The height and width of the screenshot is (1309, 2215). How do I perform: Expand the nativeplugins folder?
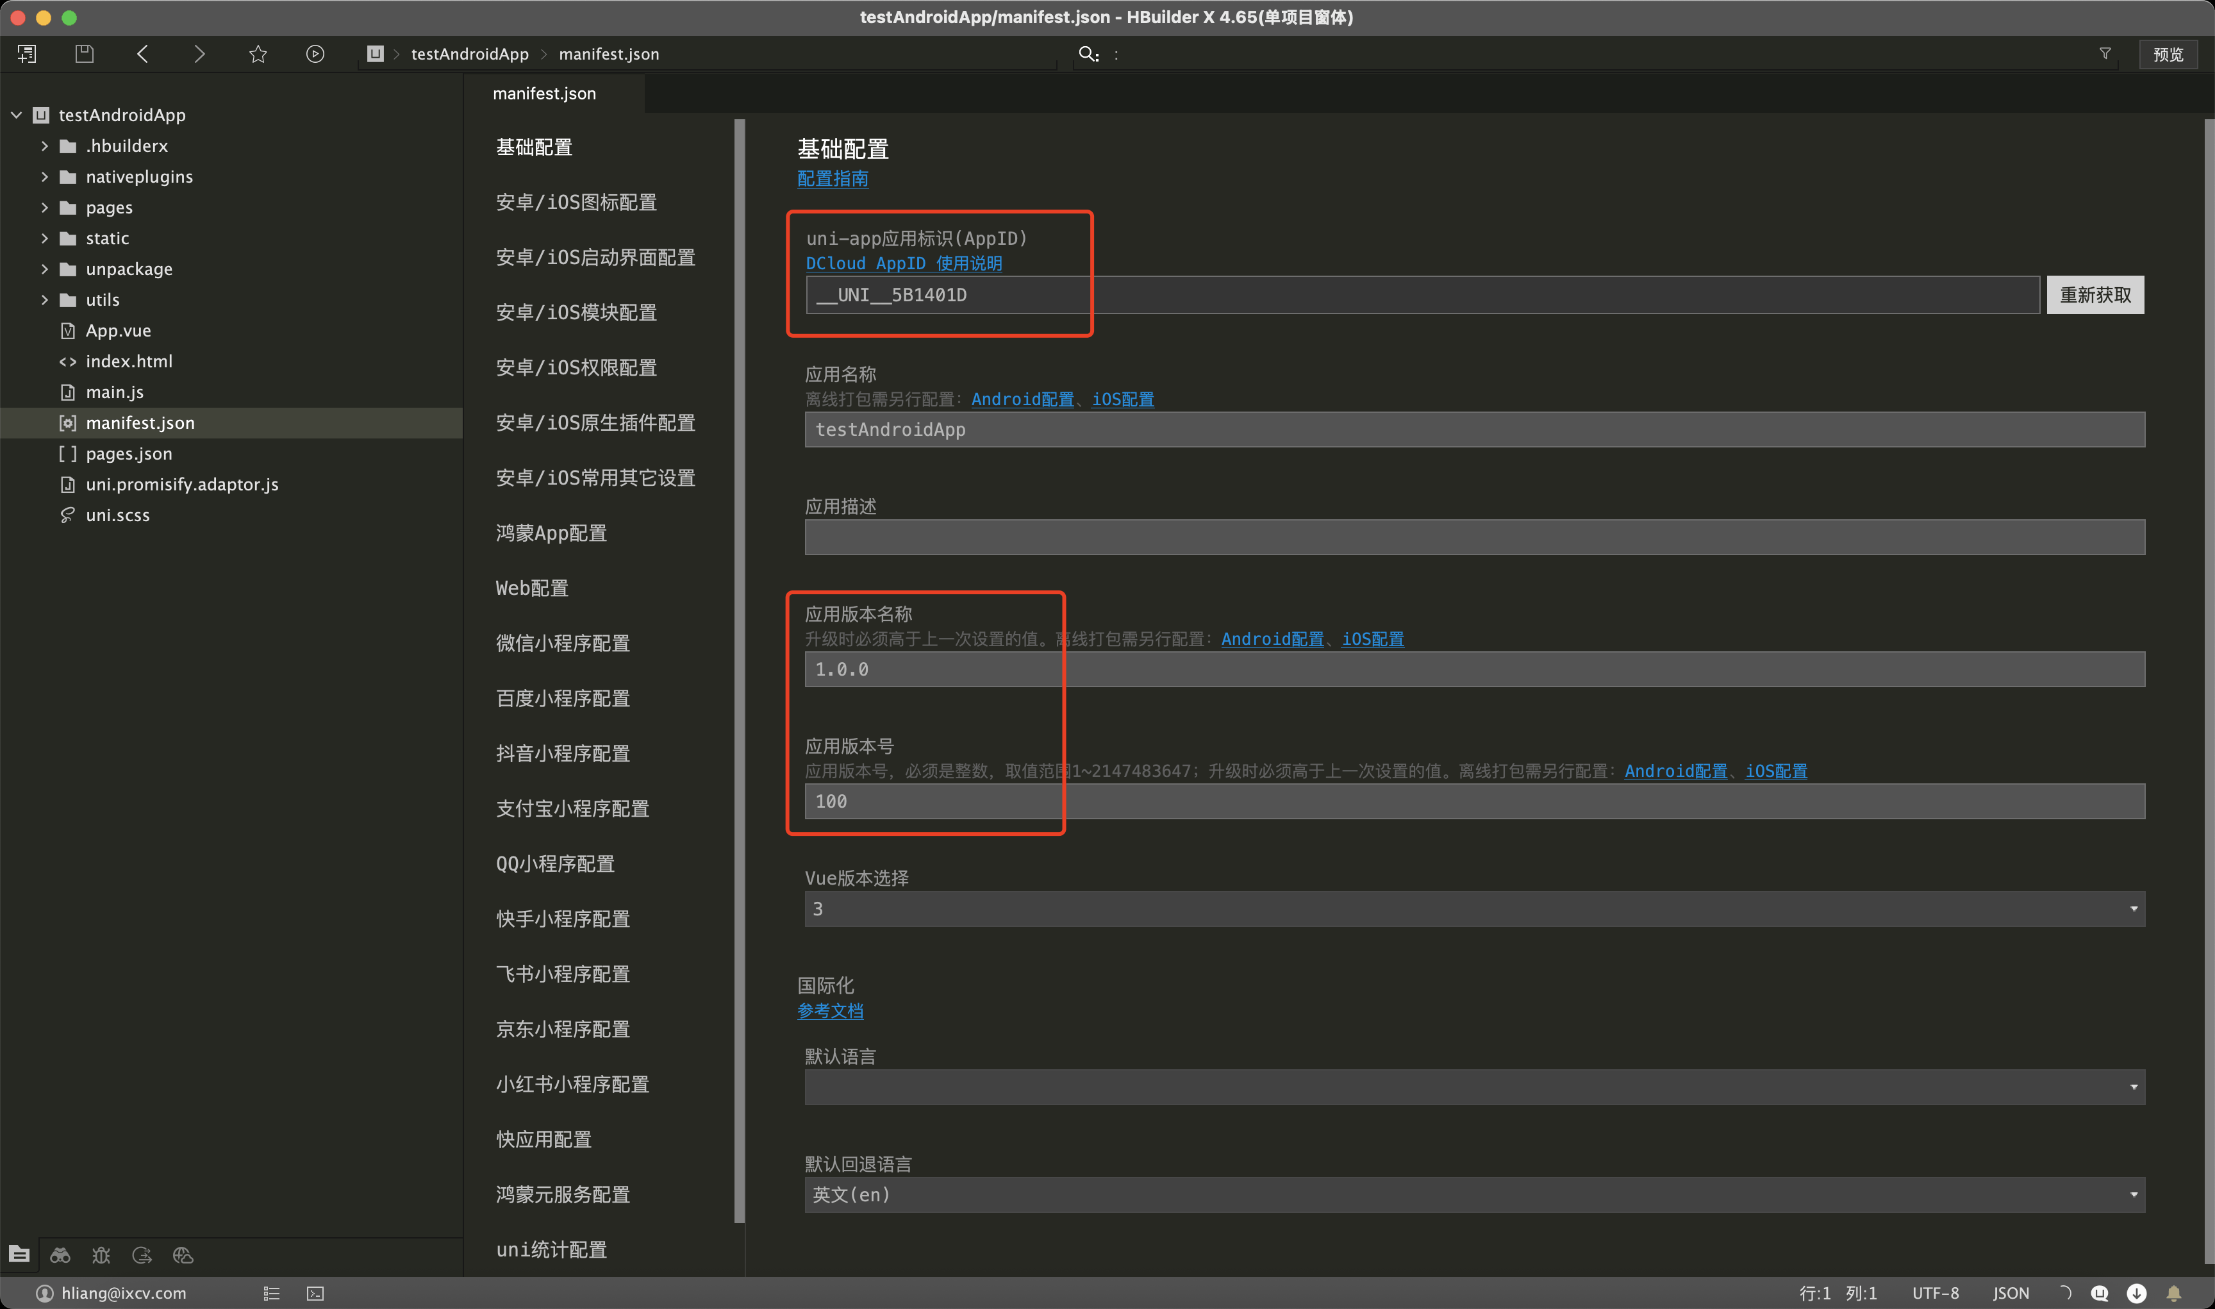[45, 176]
